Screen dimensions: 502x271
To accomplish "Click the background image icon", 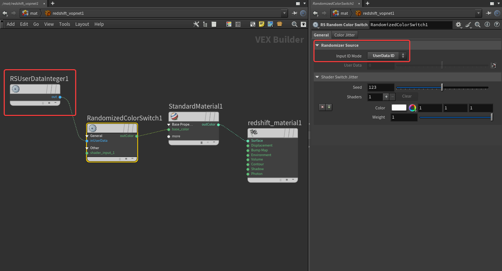I will pyautogui.click(x=271, y=24).
